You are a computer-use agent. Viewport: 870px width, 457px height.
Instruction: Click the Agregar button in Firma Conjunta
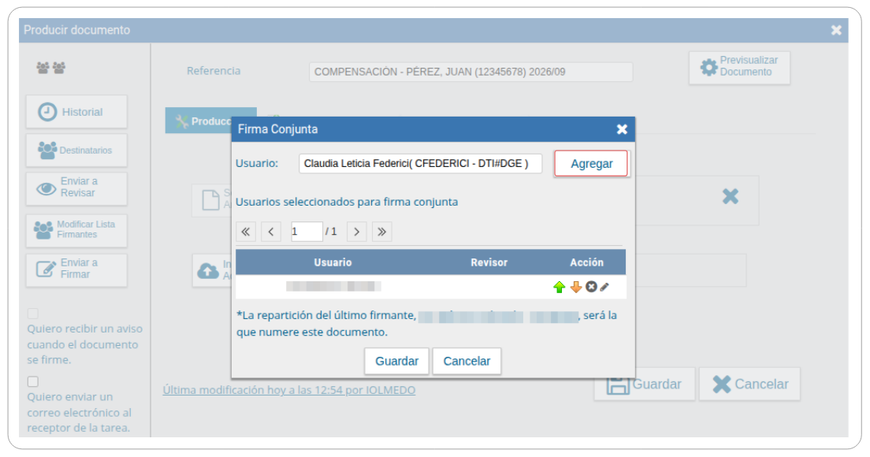(x=591, y=164)
